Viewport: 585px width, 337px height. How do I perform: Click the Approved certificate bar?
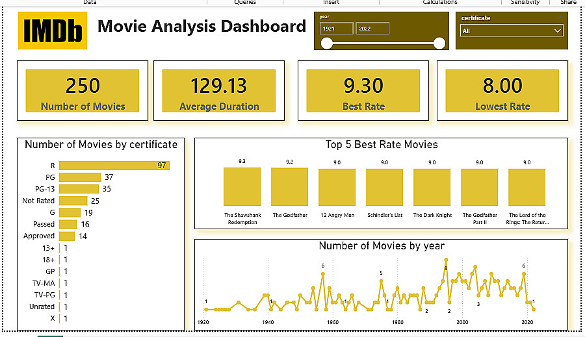[x=67, y=236]
